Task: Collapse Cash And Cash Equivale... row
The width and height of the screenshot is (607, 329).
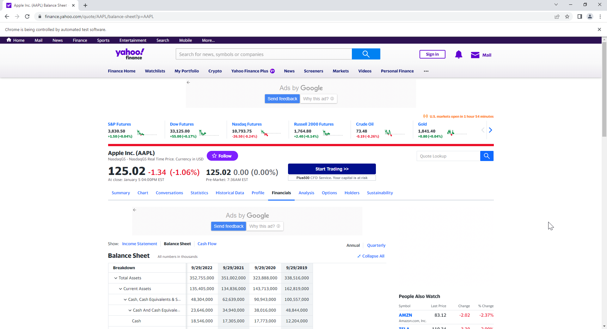Action: tap(130, 310)
